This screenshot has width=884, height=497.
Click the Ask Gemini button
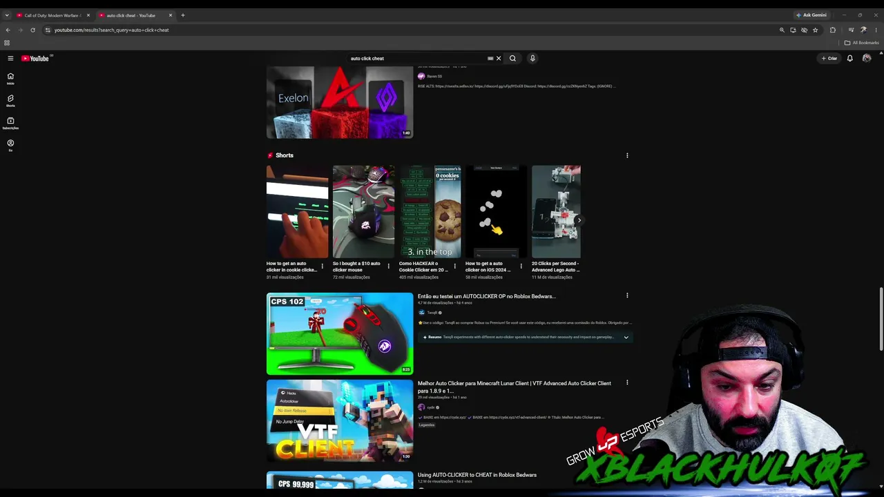click(x=811, y=15)
